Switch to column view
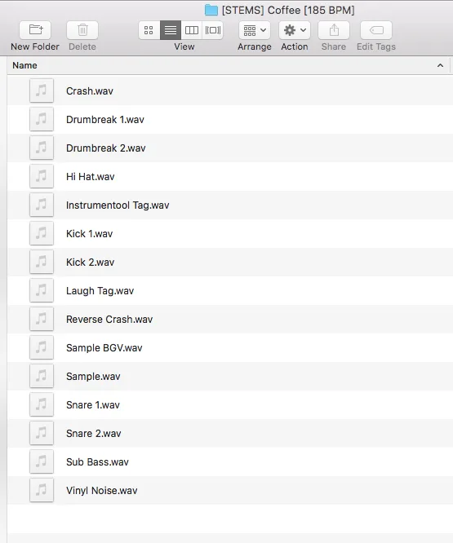 [191, 30]
